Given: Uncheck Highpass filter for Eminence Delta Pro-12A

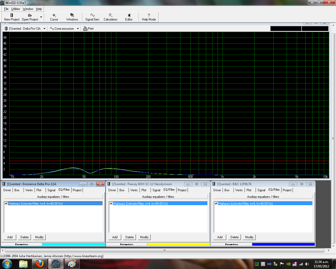Looking at the screenshot, I should (x=6, y=204).
